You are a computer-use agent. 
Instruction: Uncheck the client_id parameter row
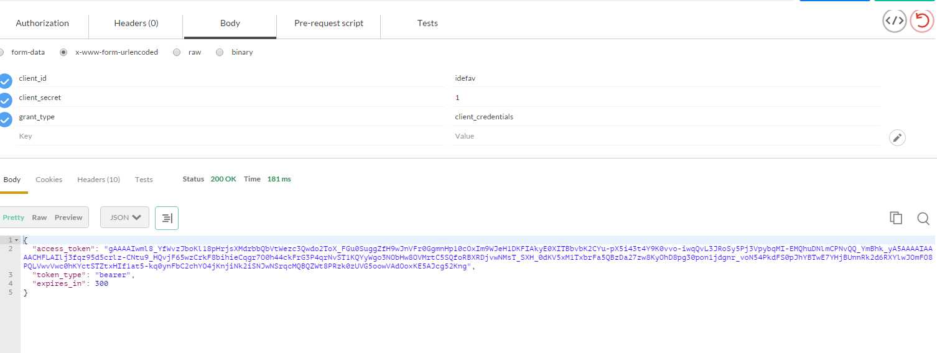pos(5,81)
